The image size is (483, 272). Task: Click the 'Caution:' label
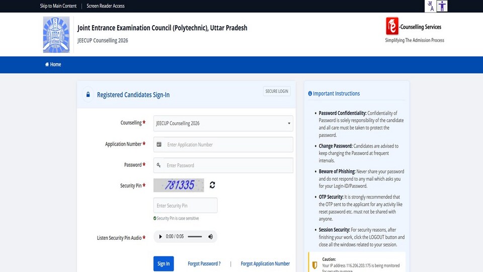[329, 259]
